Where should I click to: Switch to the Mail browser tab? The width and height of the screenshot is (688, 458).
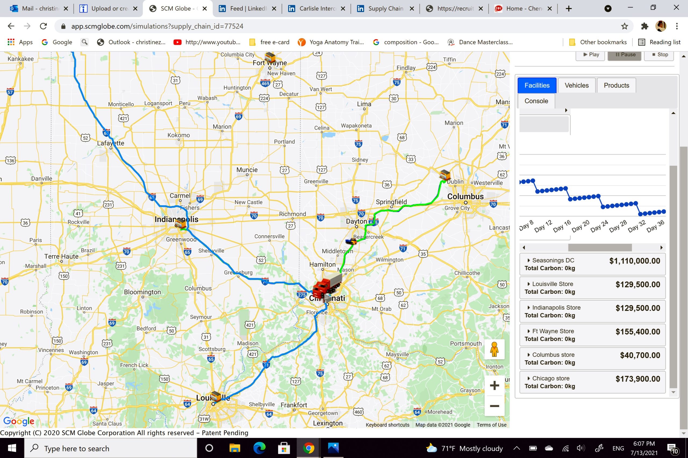tap(39, 9)
